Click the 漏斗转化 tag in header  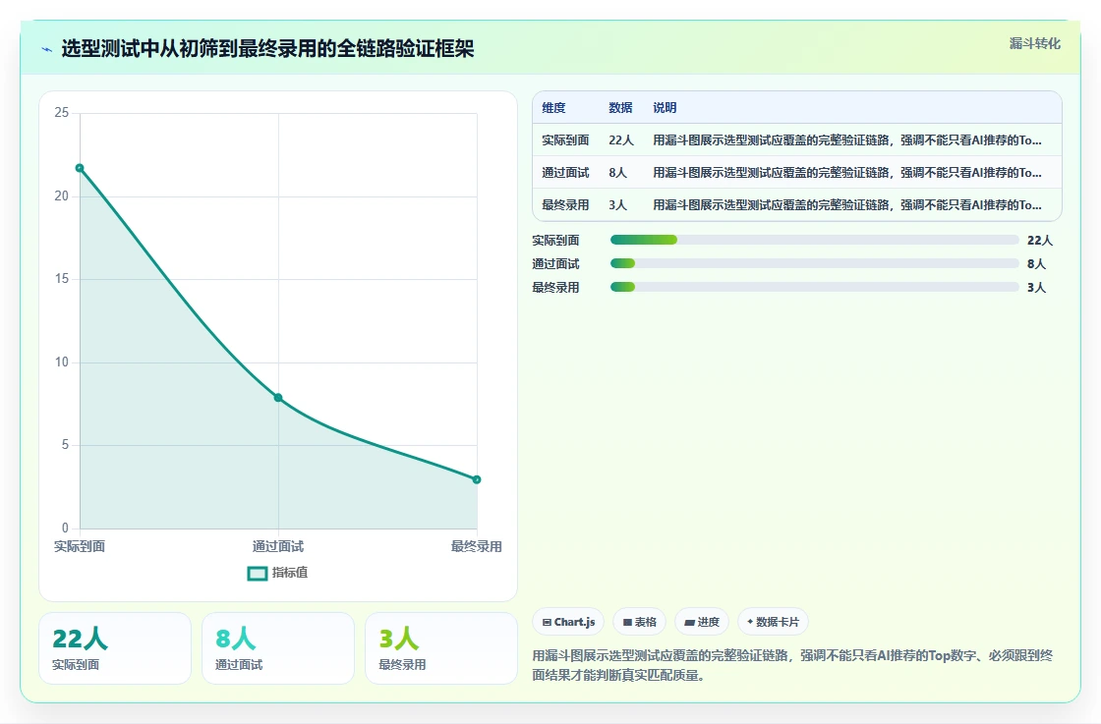(1034, 43)
